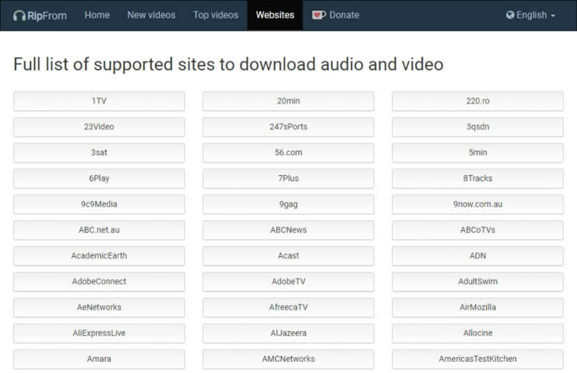Choose AirMozilla from supported sites
577x373 pixels.
[x=478, y=308]
